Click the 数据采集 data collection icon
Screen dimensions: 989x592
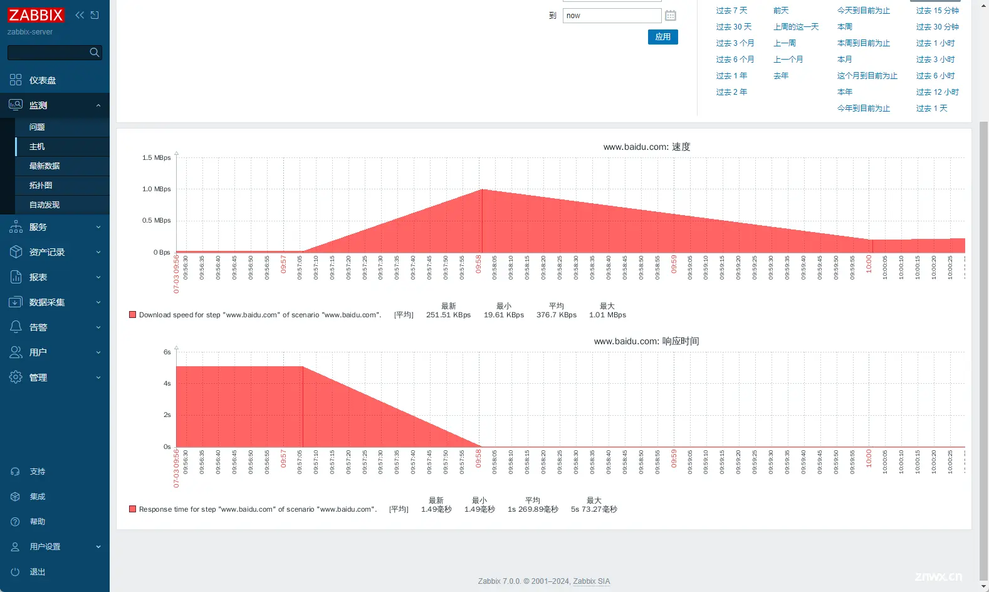(16, 302)
